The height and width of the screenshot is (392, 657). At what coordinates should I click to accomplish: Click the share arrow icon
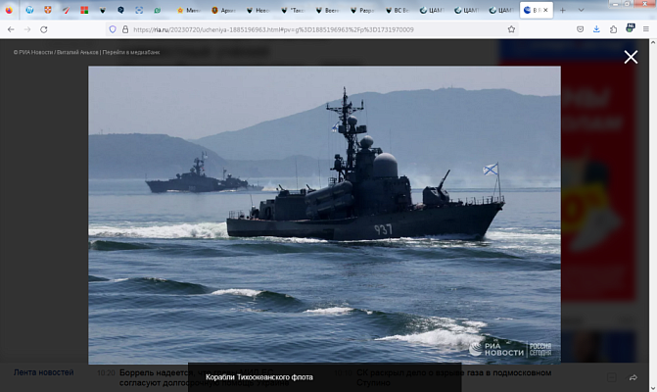tap(633, 377)
